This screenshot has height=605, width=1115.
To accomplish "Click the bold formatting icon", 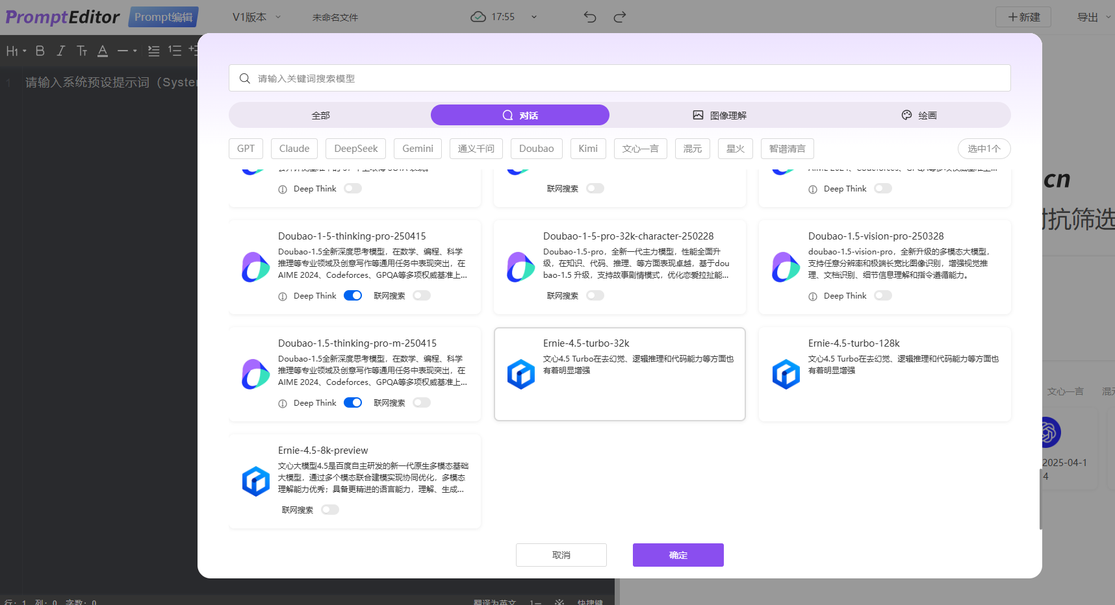I will 40,51.
